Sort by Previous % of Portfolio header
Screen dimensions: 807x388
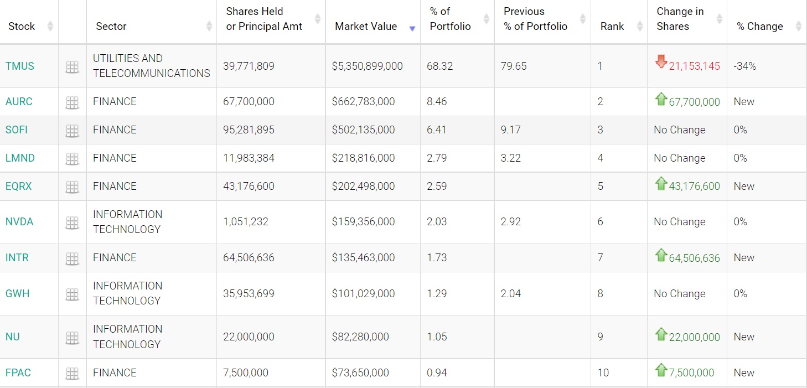[535, 19]
